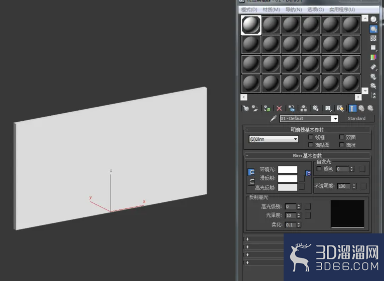384x281 pixels.
Task: Click the 环境光 color swatch
Action: (x=288, y=169)
